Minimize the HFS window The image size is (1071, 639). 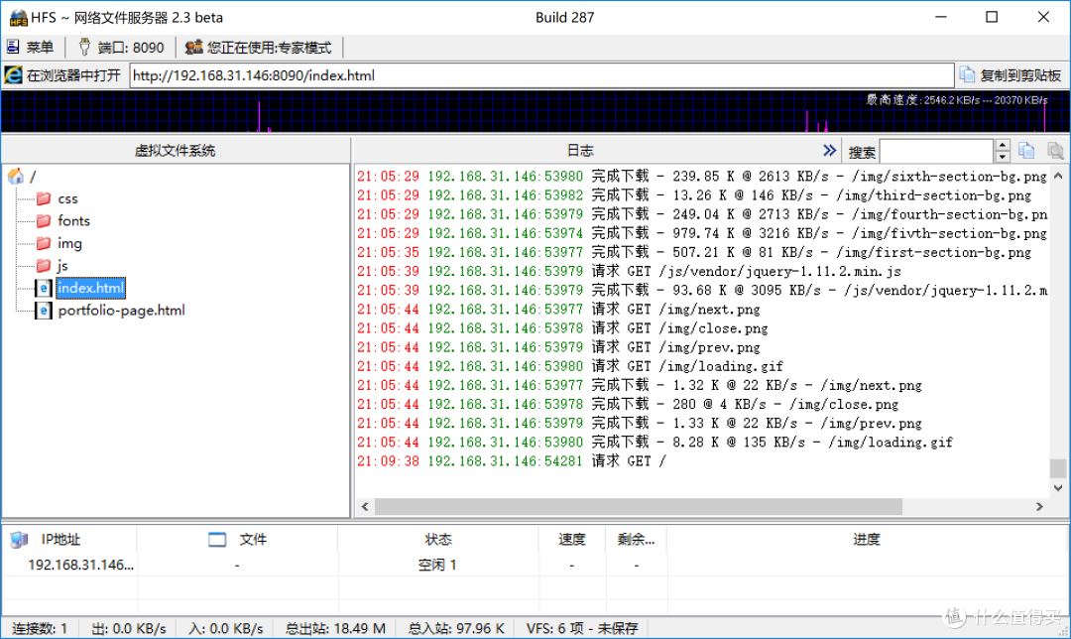[941, 17]
